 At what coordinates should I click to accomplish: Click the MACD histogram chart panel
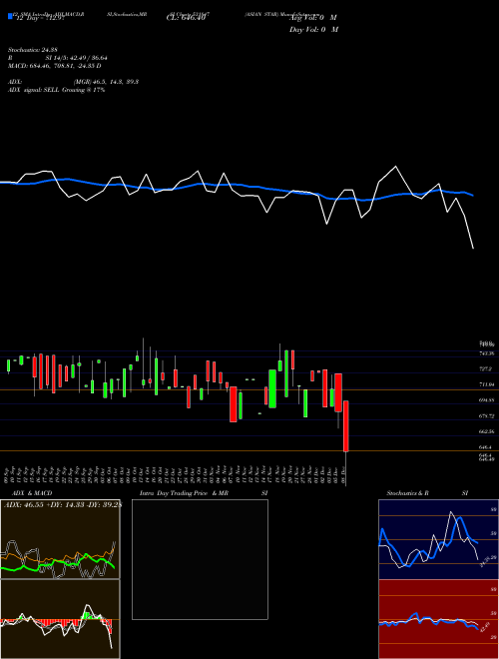[x=60, y=619]
